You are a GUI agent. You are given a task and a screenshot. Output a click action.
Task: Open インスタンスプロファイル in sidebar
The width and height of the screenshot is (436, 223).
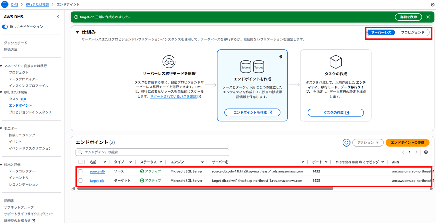(x=29, y=86)
